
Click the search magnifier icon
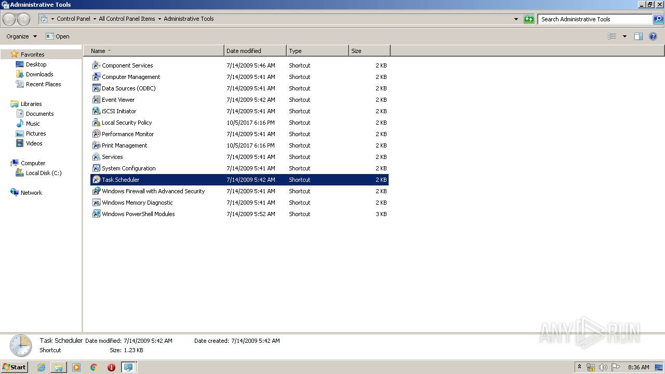[x=658, y=19]
